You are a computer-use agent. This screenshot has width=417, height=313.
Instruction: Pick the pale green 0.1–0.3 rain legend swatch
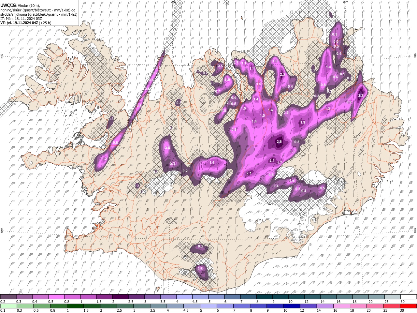(8, 306)
